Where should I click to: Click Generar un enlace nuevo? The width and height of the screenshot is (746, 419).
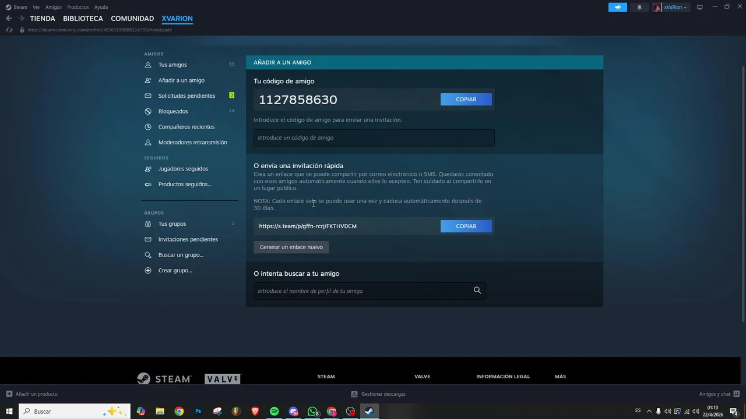coord(291,247)
